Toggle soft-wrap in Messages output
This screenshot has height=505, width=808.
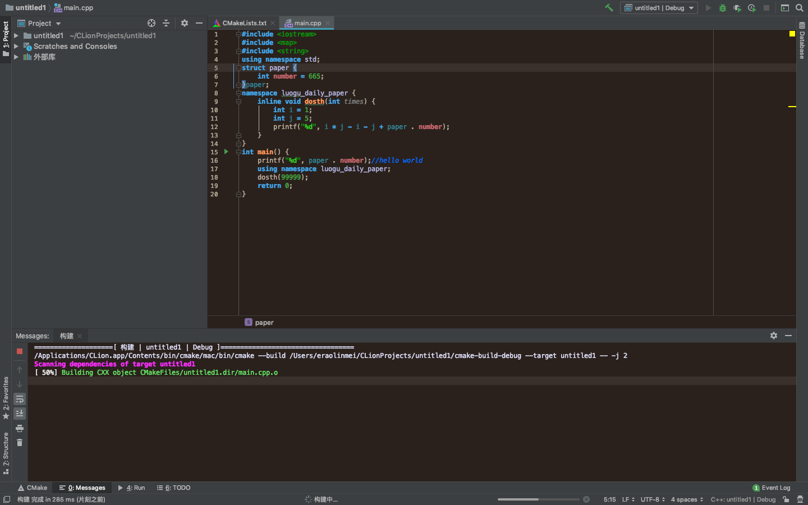(x=20, y=399)
